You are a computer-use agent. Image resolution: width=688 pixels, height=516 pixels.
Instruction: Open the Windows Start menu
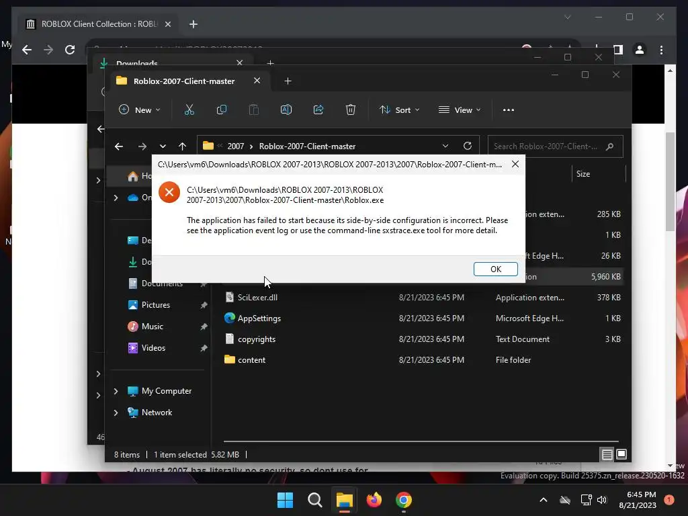pos(285,500)
